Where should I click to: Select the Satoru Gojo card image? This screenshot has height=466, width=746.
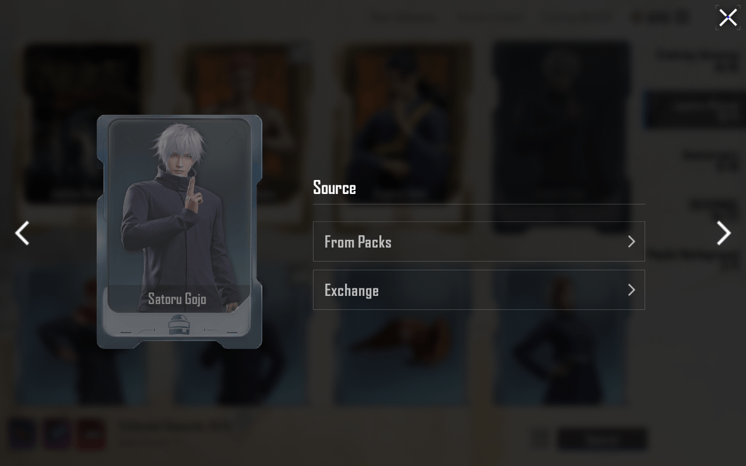[180, 231]
